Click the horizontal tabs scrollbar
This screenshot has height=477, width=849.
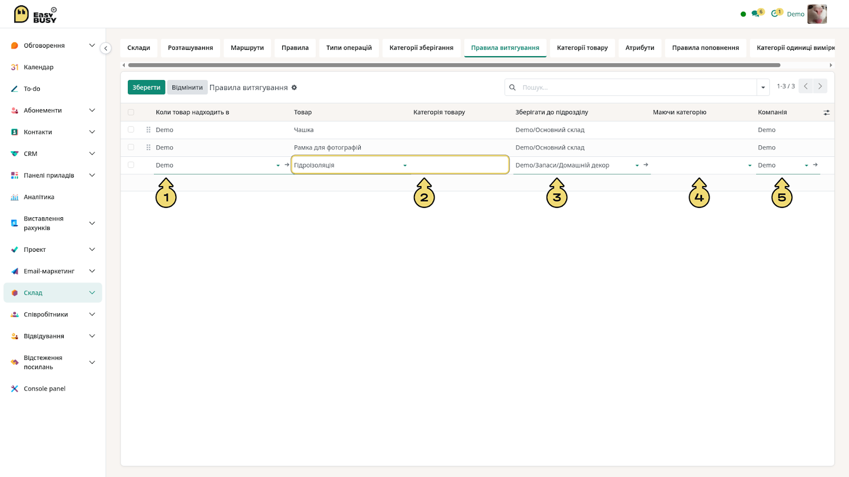coord(454,65)
